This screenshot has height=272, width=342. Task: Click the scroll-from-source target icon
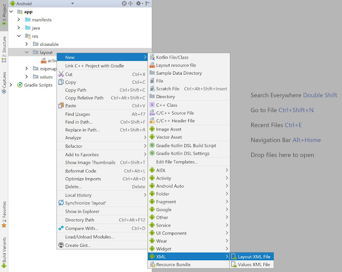point(124,4)
